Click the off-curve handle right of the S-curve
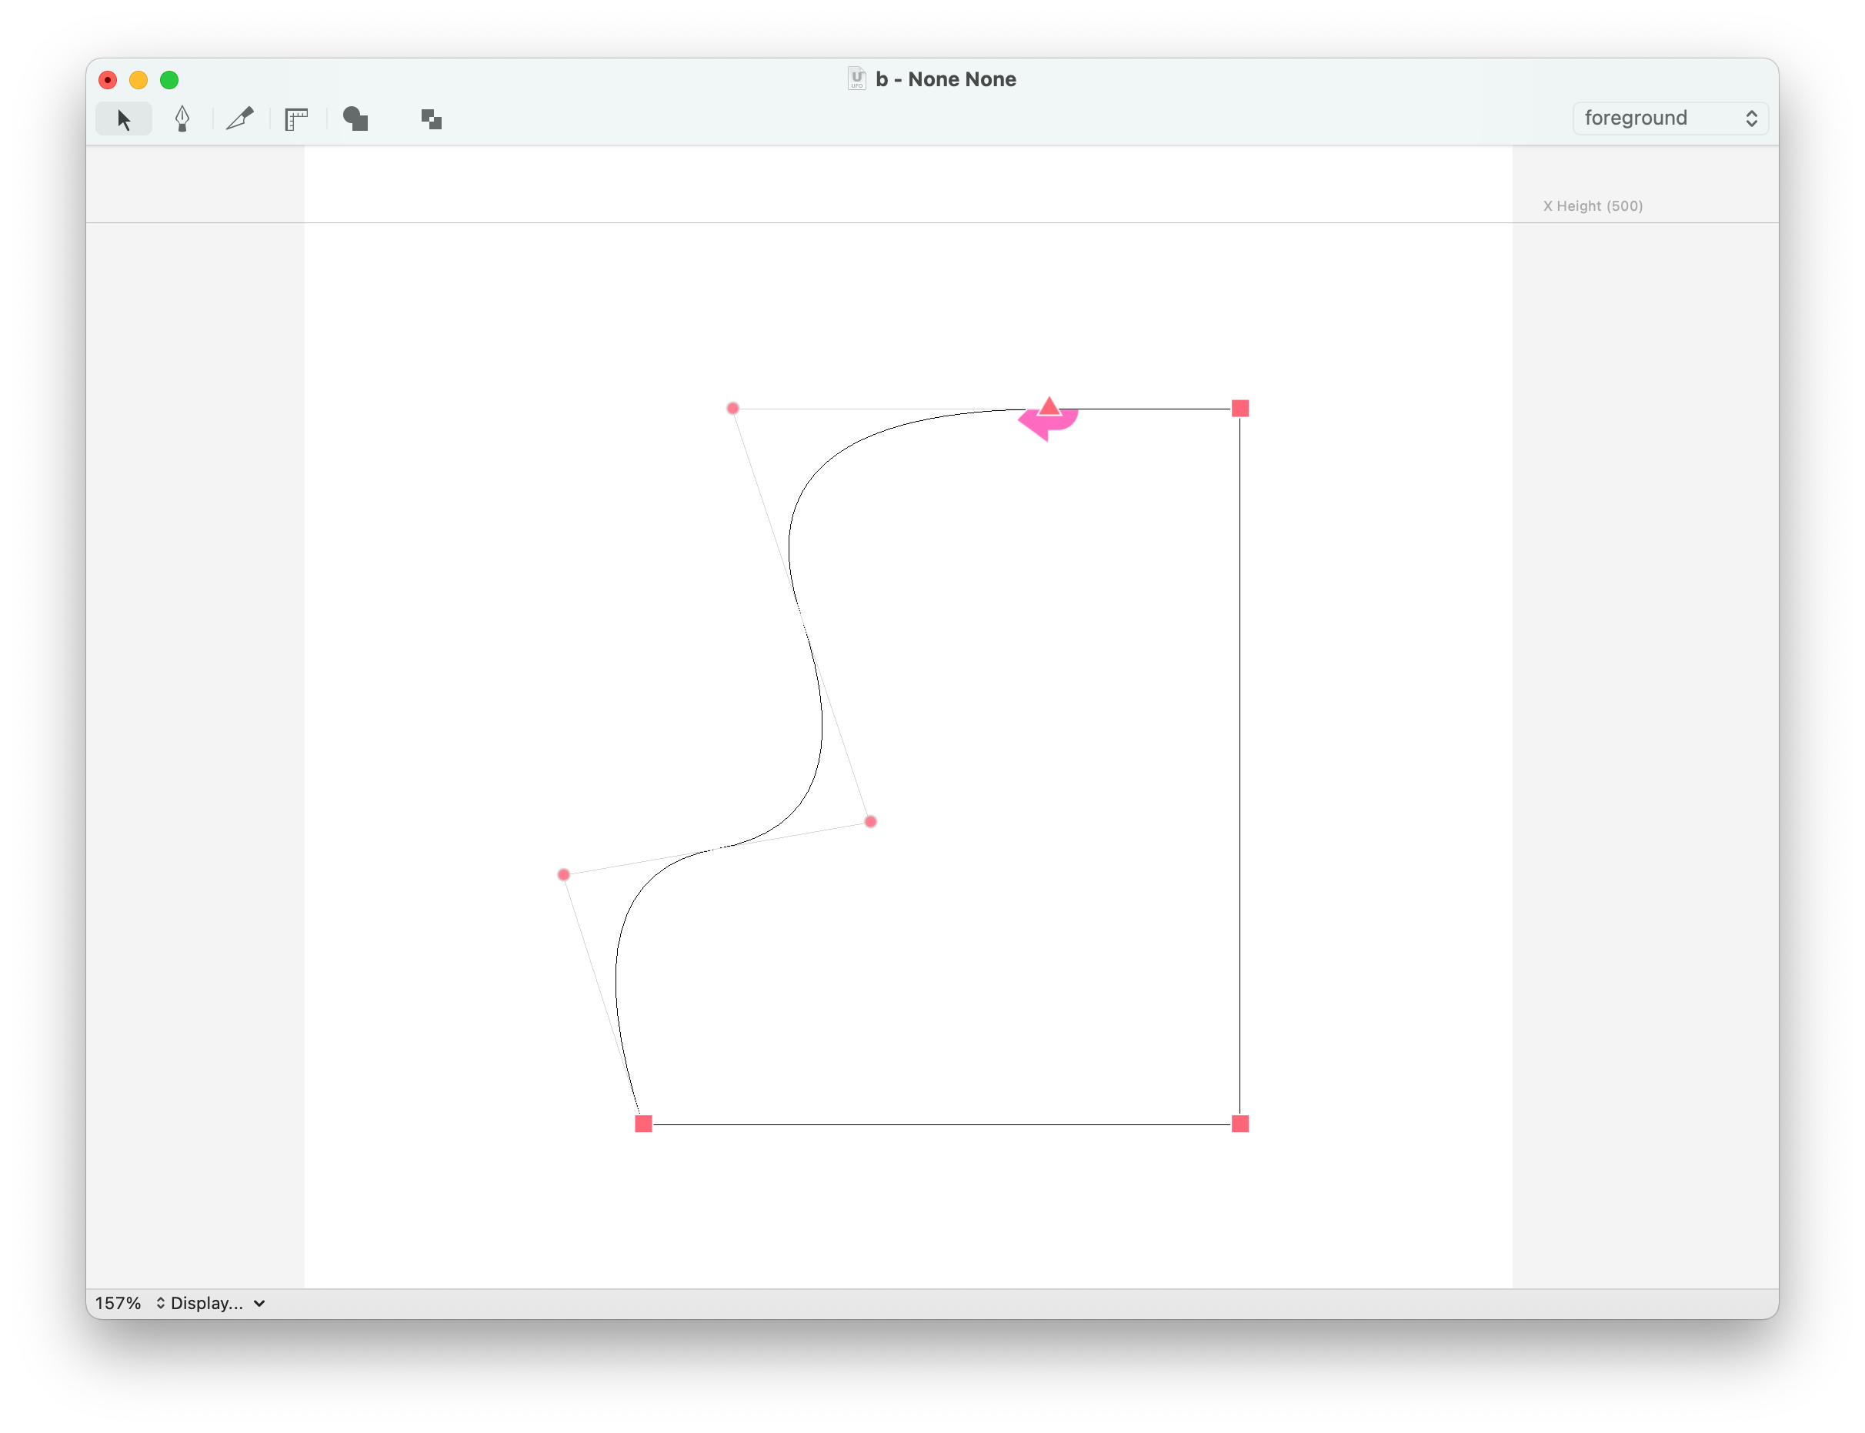Screen dimensions: 1865x1433 click(870, 822)
